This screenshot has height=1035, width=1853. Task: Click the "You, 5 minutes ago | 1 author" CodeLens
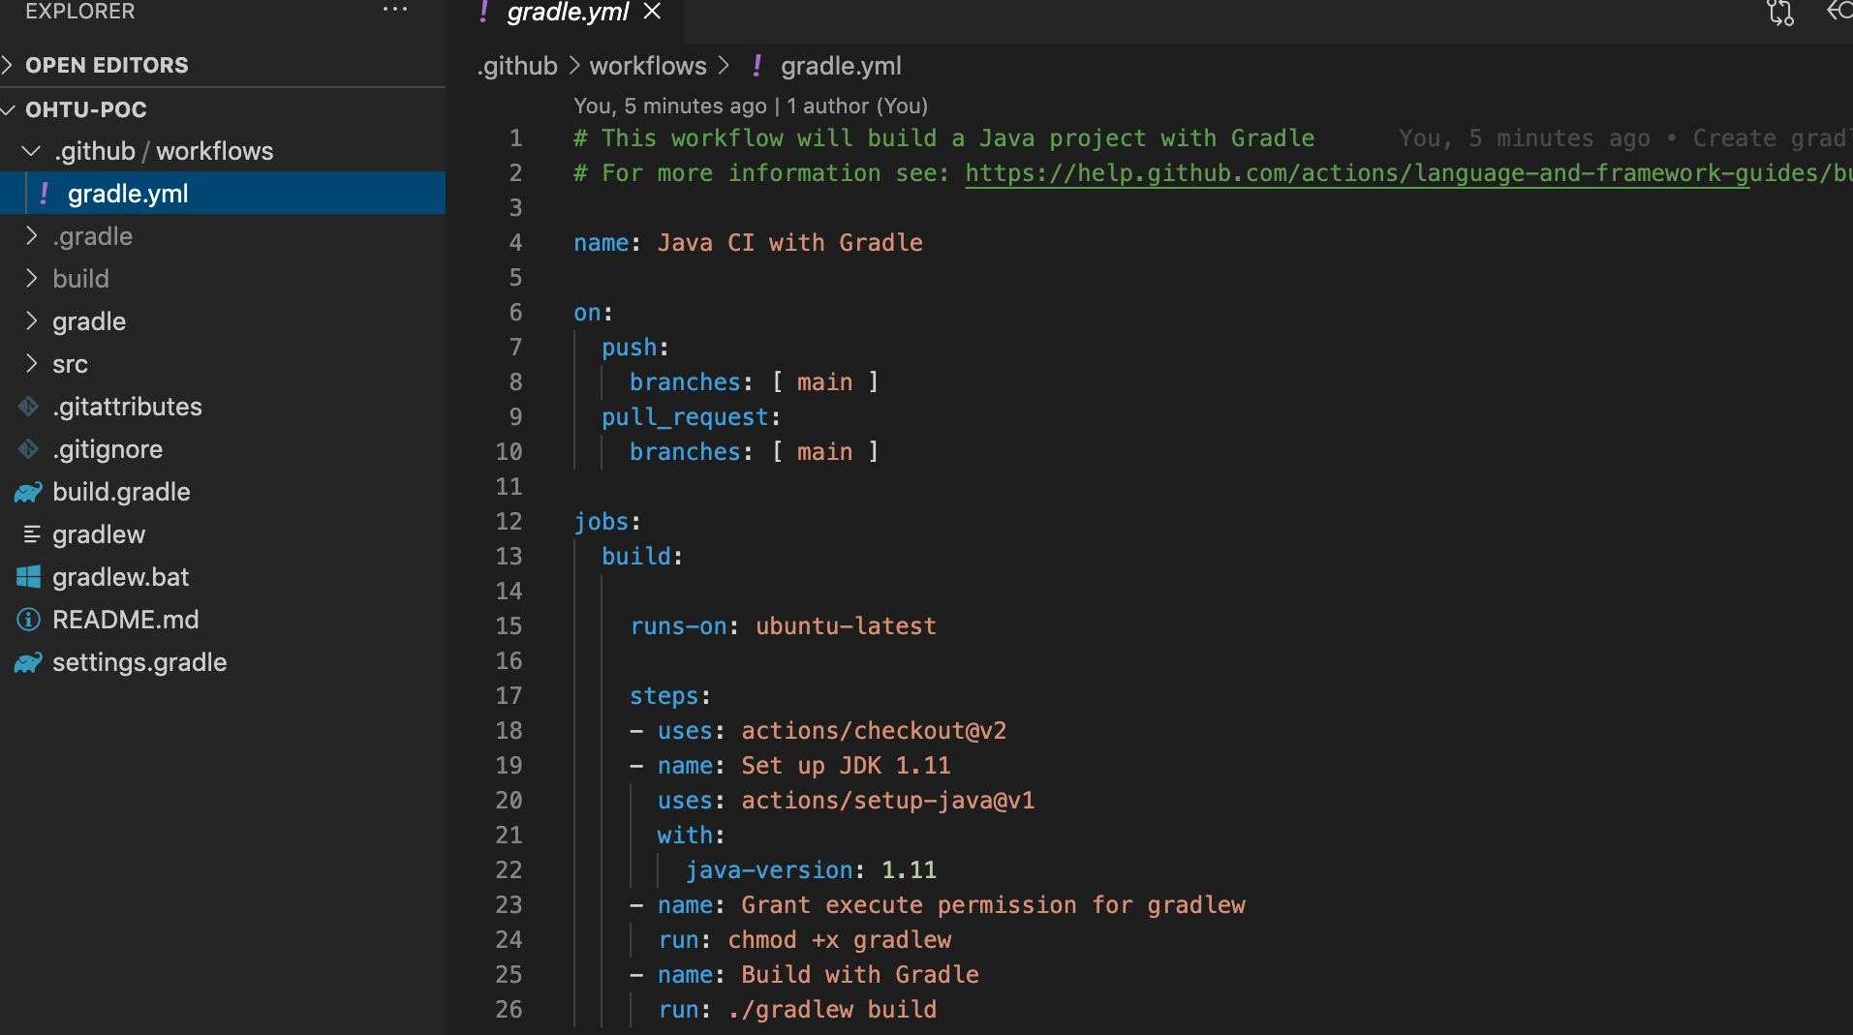coord(751,106)
